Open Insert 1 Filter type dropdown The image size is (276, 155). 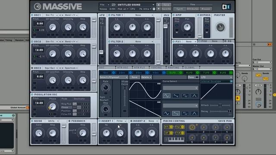point(121,121)
